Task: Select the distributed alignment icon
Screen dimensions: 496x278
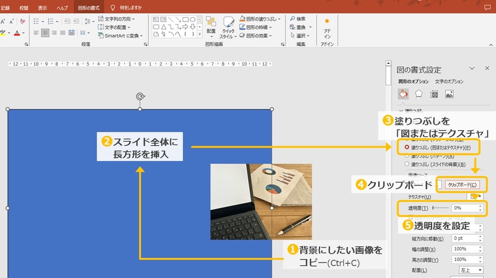Action: click(x=71, y=33)
